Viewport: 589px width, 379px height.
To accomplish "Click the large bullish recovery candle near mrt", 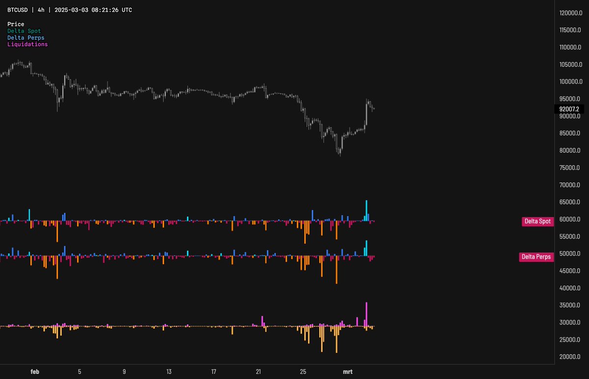I will 366,113.
